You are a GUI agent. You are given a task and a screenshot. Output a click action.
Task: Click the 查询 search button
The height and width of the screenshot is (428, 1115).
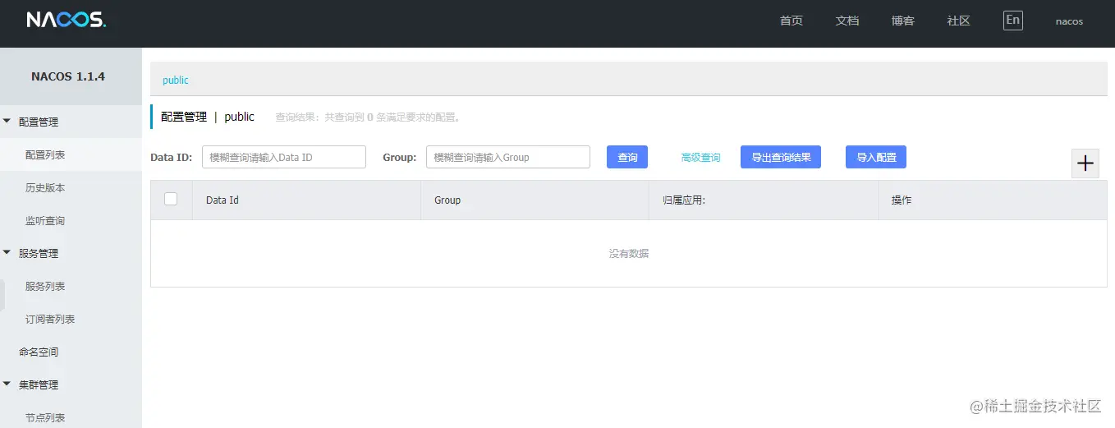click(627, 157)
